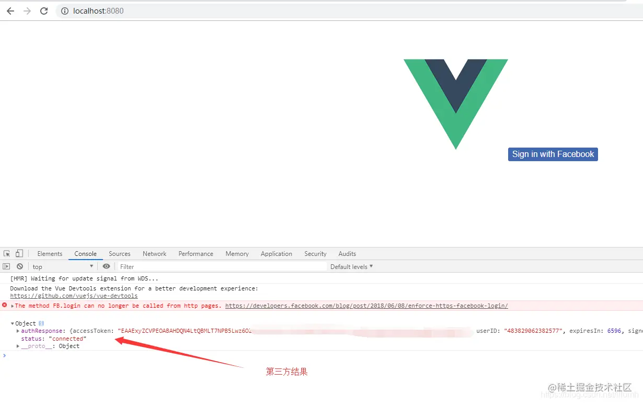Click the console Filter field

pos(222,266)
